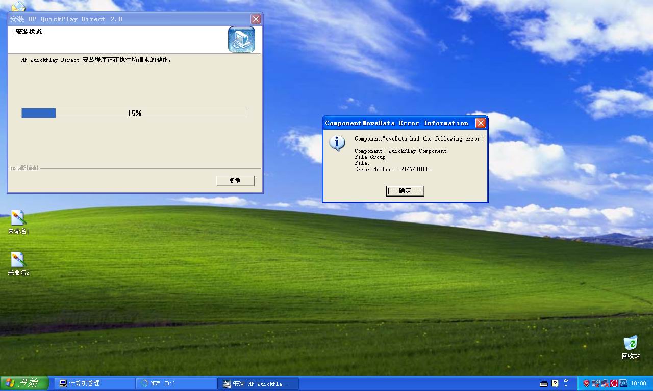Click the language bar help question mark icon
The image size is (653, 391).
coord(555,383)
